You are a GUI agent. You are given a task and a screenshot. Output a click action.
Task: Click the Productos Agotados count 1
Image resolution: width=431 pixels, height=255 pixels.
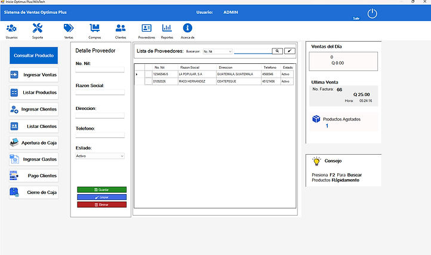click(x=327, y=126)
